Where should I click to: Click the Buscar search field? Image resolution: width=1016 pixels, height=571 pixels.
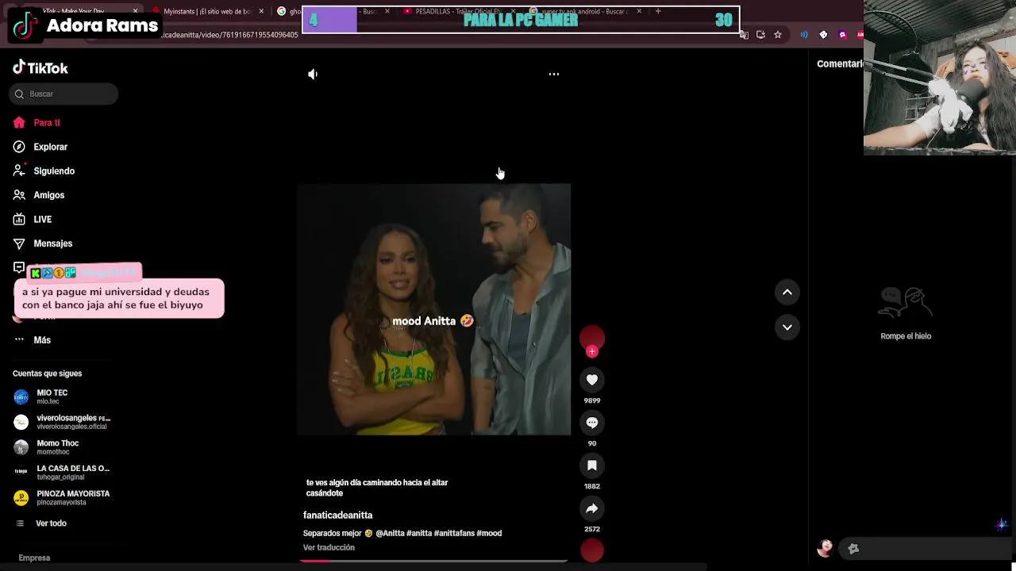pos(63,94)
